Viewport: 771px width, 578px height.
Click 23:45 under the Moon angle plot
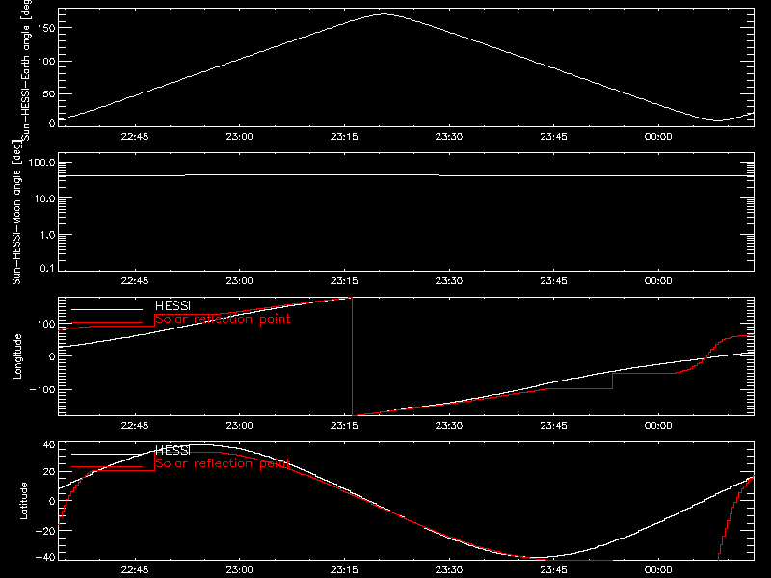[553, 280]
